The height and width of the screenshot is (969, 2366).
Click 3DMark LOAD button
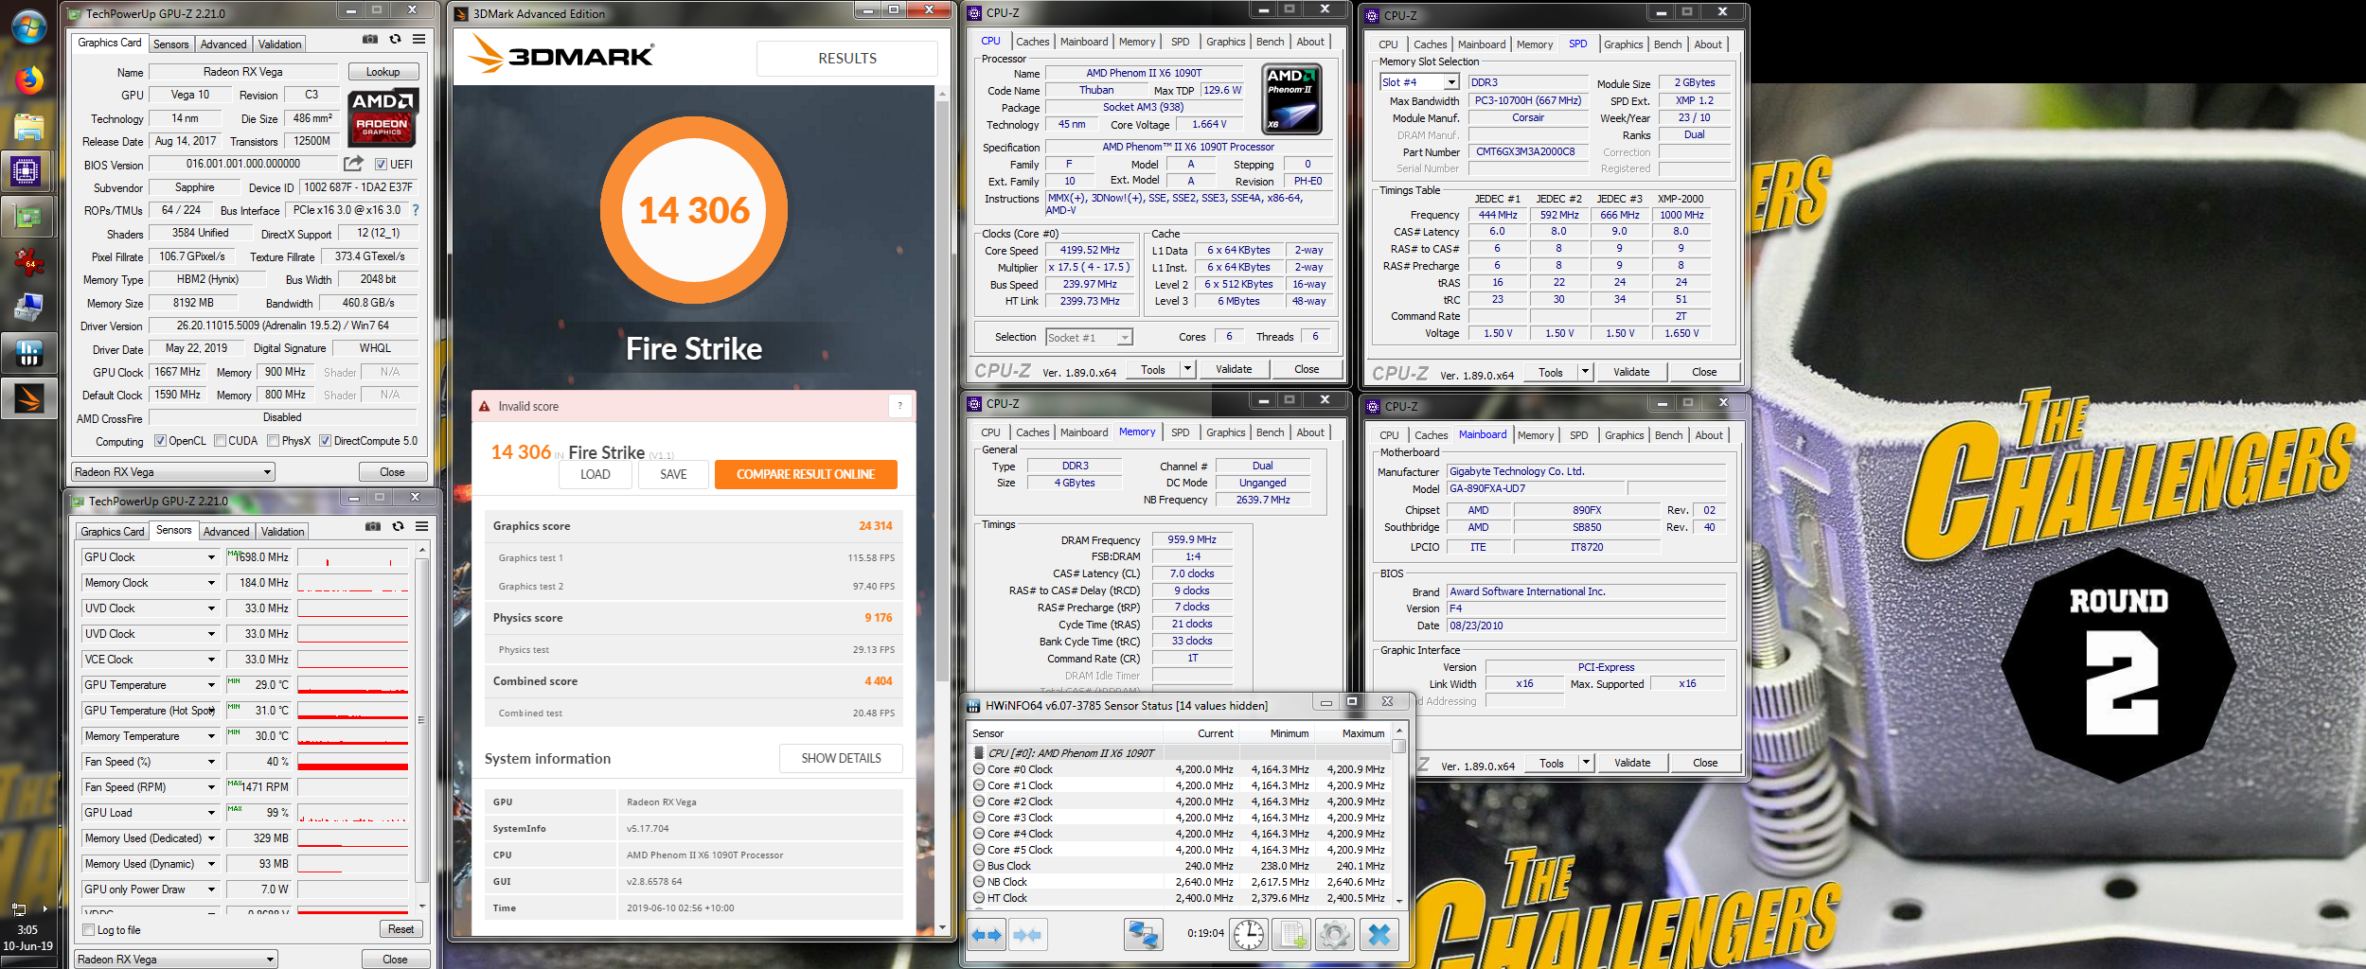pos(596,474)
